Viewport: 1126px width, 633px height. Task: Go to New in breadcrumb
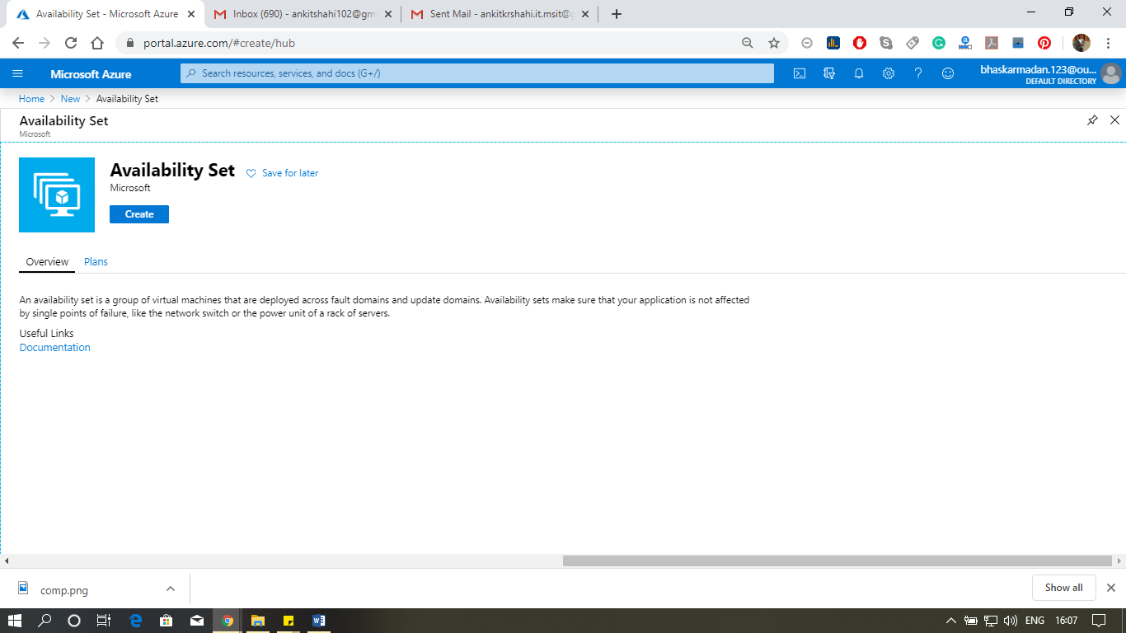(70, 99)
